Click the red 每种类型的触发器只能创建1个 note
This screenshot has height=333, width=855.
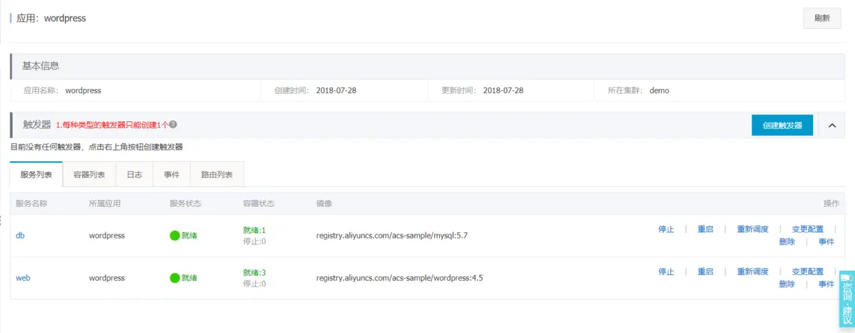click(x=112, y=125)
